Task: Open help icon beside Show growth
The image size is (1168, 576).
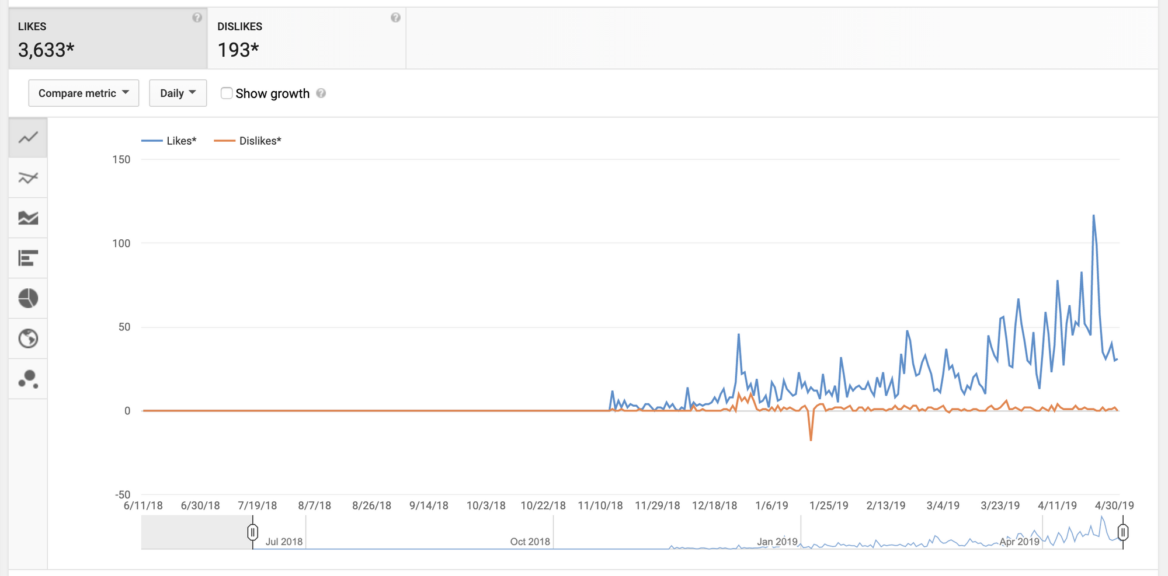Action: 321,93
